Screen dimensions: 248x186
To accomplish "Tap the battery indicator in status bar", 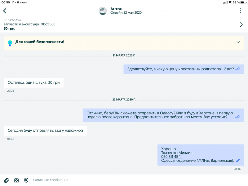I will [x=243, y=2].
